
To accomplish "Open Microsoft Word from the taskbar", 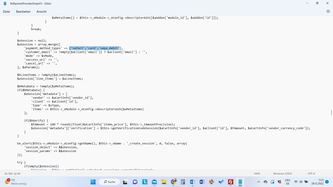I will [x=202, y=182].
